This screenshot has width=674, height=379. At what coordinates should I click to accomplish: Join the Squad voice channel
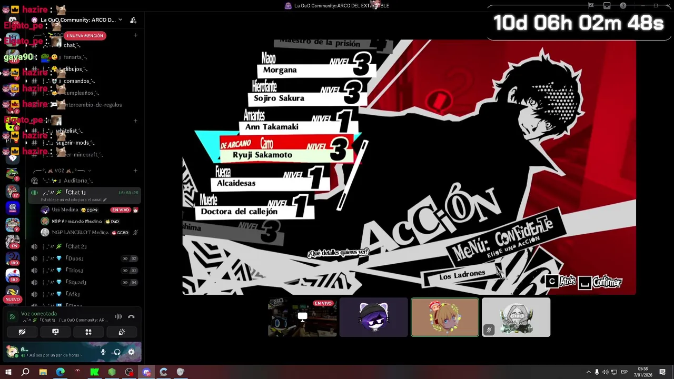pos(76,283)
